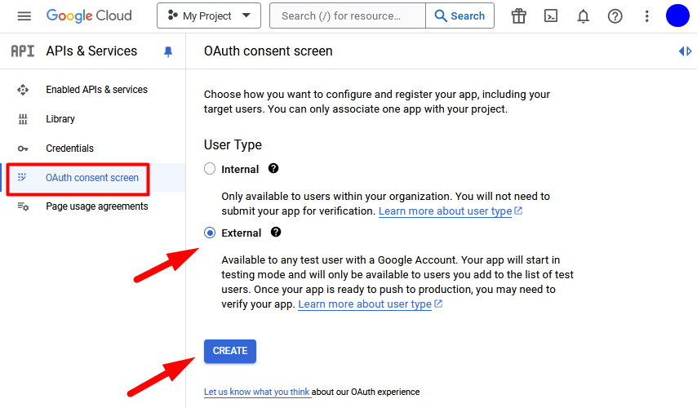Activate Cloud Shell terminal icon
The width and height of the screenshot is (697, 408).
(x=551, y=16)
